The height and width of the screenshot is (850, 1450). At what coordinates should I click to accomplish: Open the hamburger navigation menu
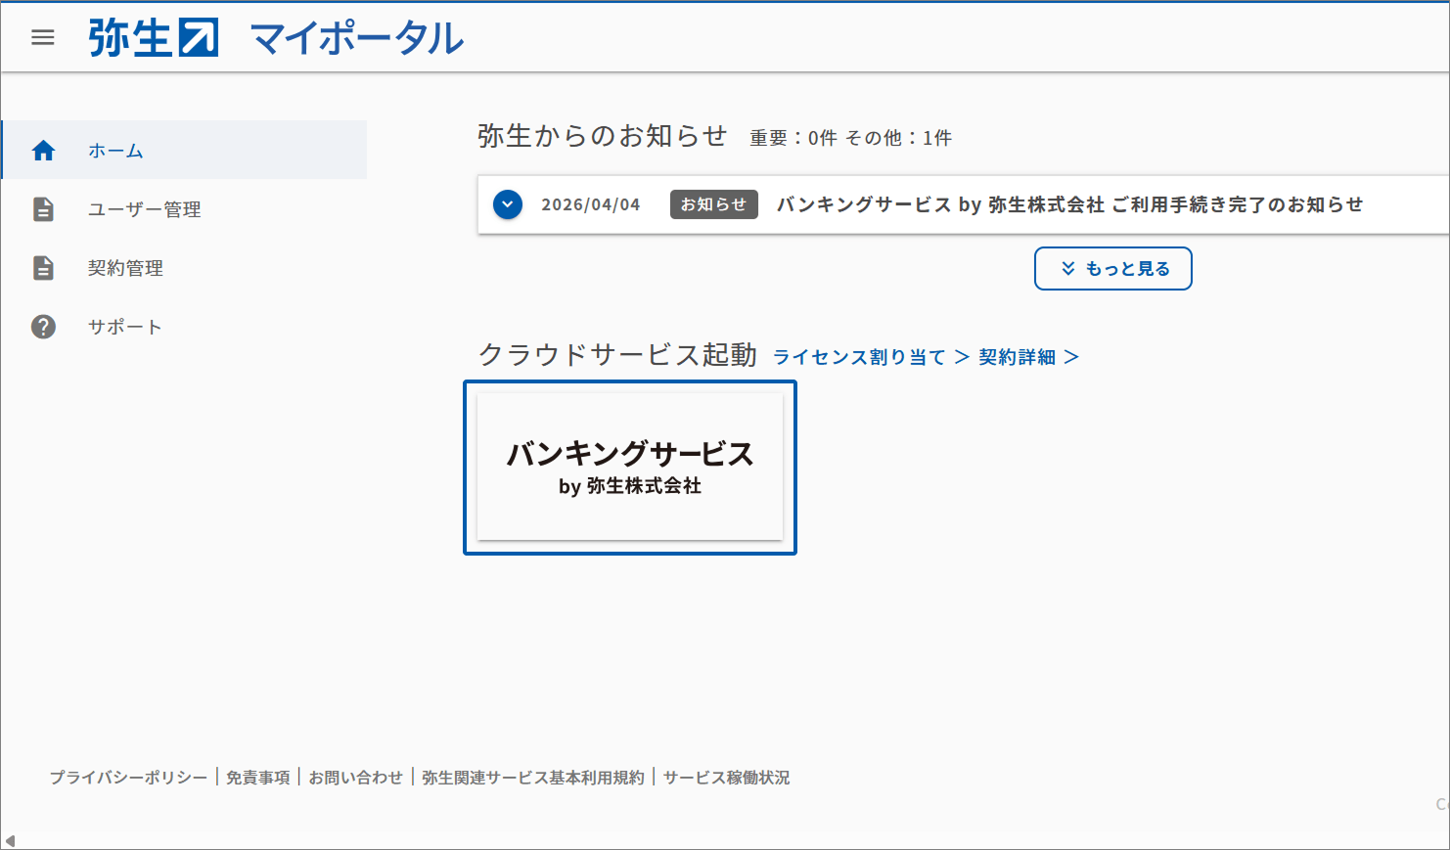pos(43,37)
